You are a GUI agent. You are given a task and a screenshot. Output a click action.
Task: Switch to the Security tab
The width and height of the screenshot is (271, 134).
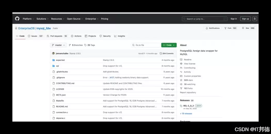point(105,36)
